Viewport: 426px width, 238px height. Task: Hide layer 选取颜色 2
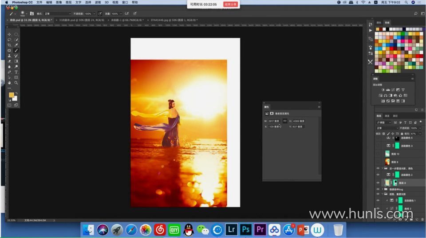[x=378, y=175]
